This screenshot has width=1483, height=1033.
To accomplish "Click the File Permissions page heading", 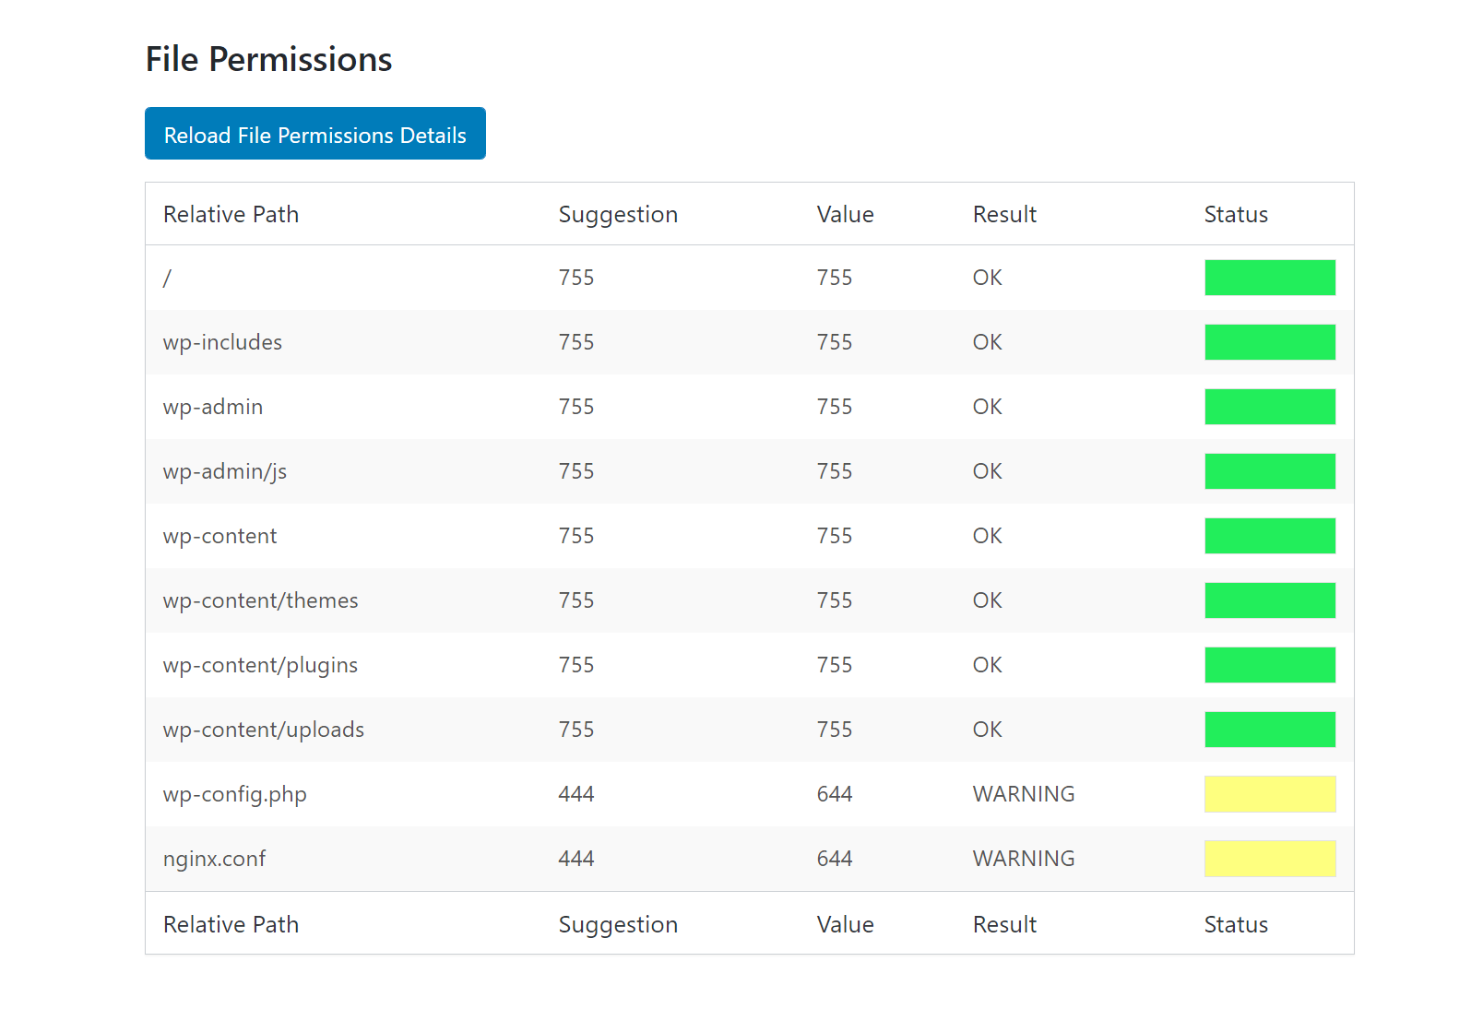I will click(x=267, y=59).
